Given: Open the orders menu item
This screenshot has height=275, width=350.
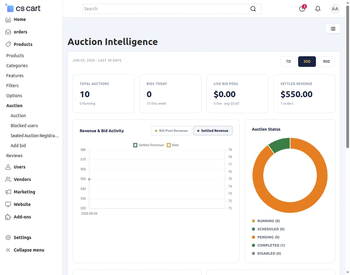Looking at the screenshot, I should 20,32.
